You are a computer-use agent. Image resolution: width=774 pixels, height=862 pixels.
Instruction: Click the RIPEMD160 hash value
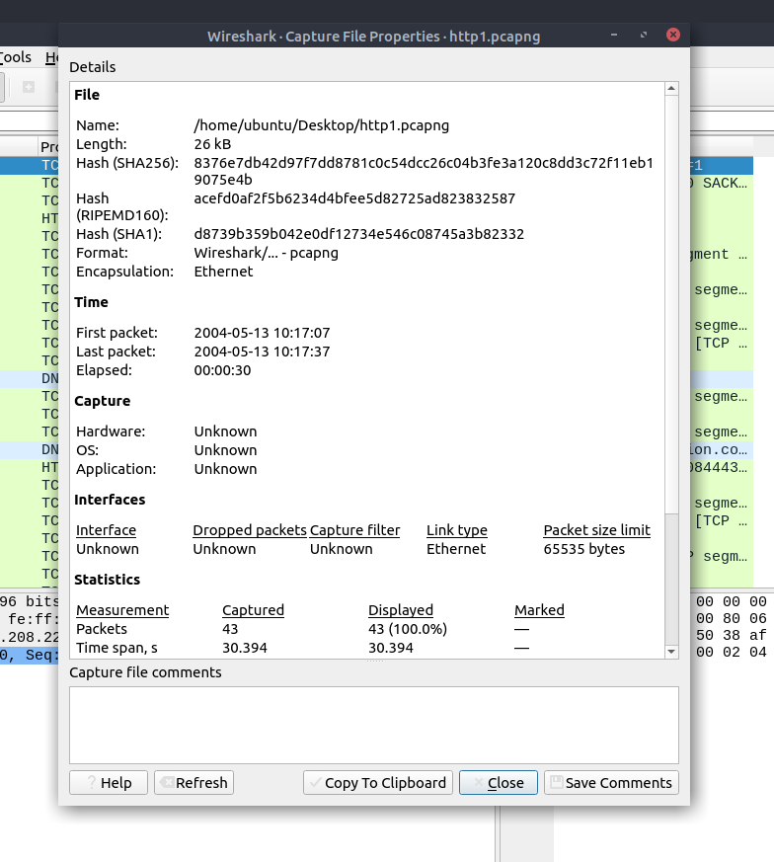coord(354,198)
